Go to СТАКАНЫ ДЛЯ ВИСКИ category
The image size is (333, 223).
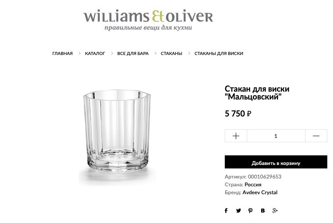(x=219, y=54)
